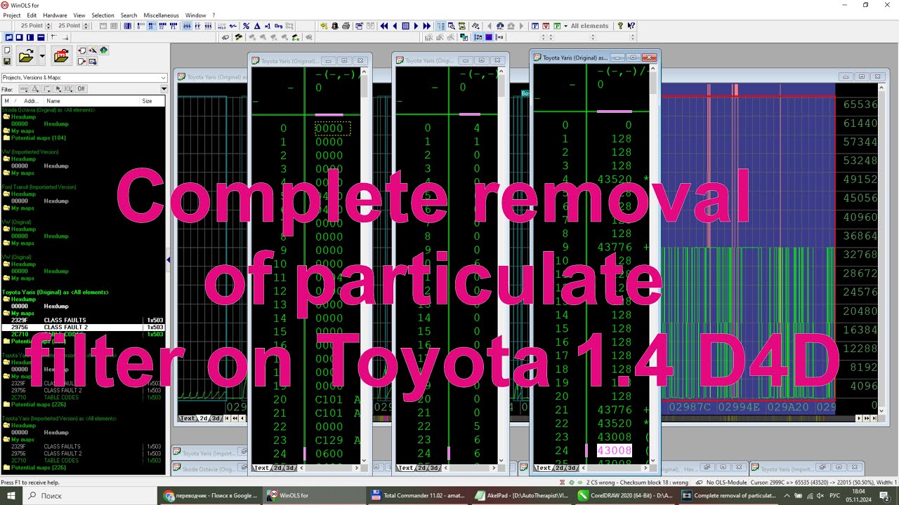Click the single left arrow navigation icon

point(395,26)
